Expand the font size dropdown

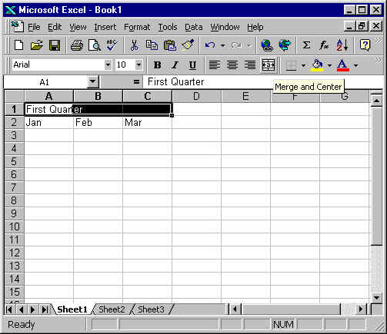[138, 64]
